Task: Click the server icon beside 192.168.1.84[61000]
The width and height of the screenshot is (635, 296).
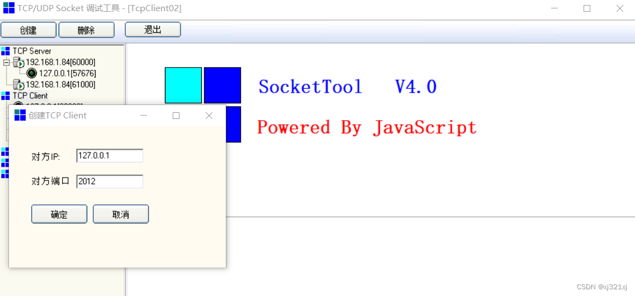Action: pyautogui.click(x=18, y=84)
